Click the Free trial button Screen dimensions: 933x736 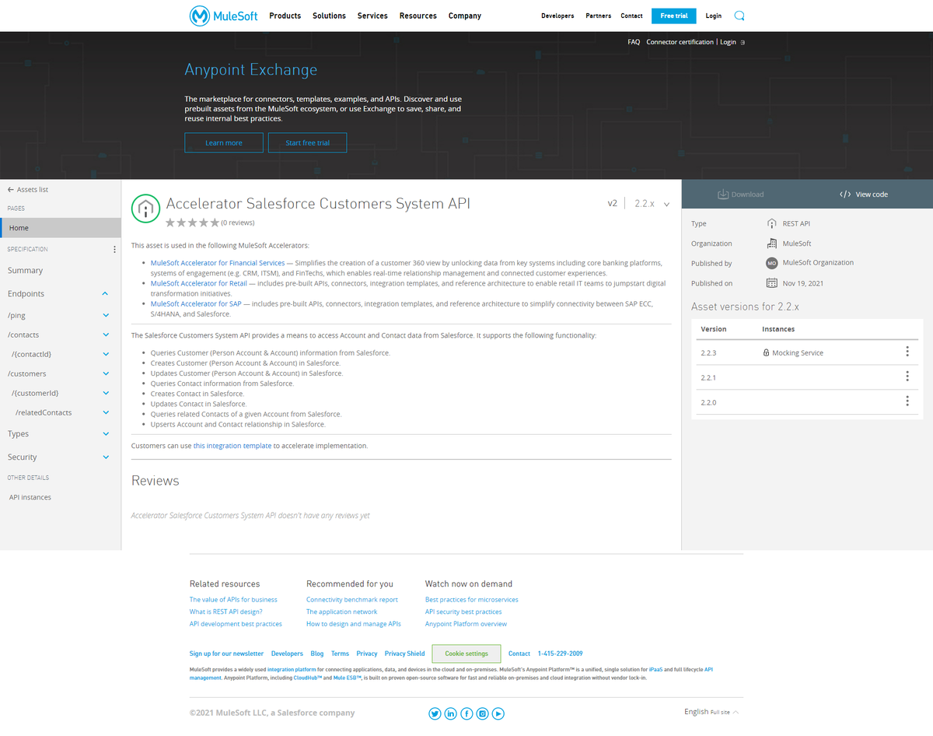pos(673,16)
